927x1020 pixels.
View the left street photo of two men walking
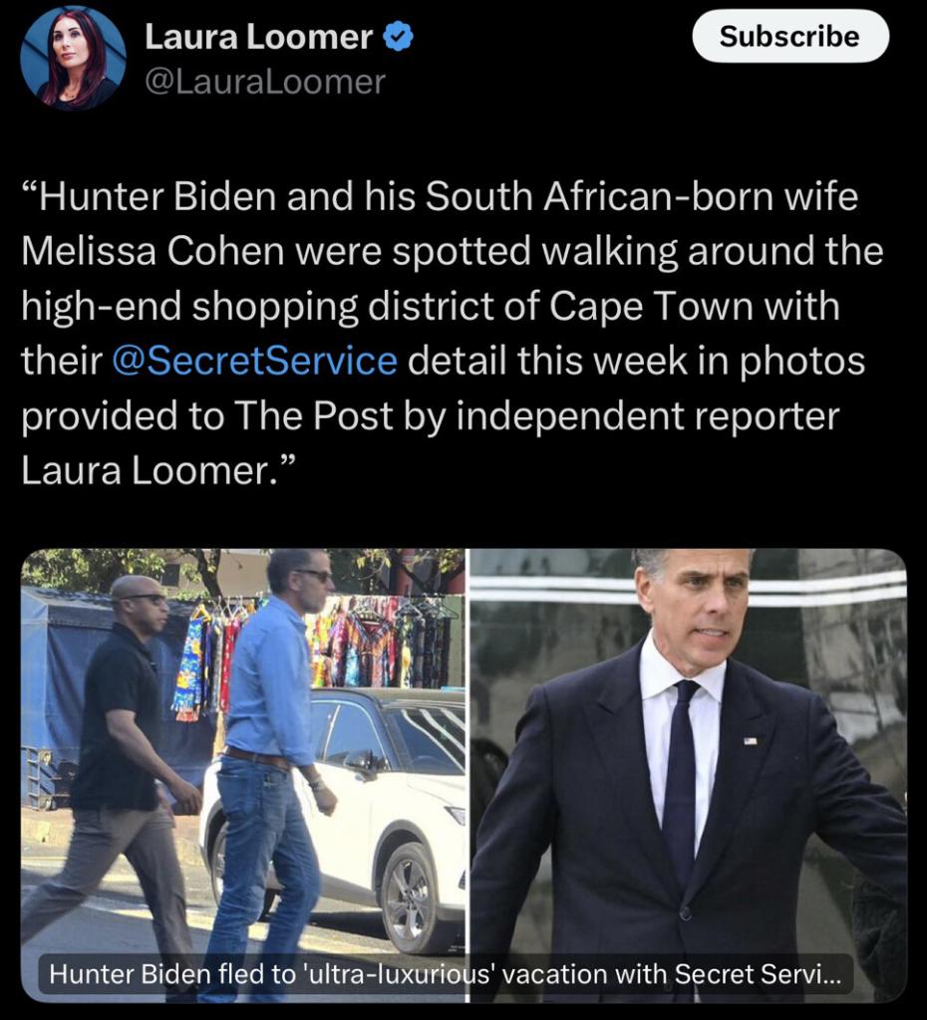pos(243,775)
